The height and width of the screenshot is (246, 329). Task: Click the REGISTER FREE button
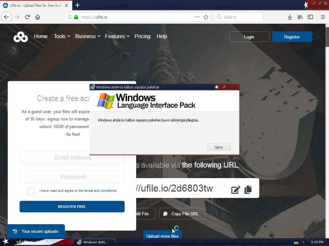[x=72, y=207]
